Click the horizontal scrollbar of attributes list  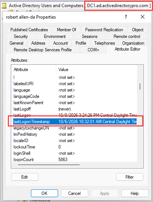[49, 165]
